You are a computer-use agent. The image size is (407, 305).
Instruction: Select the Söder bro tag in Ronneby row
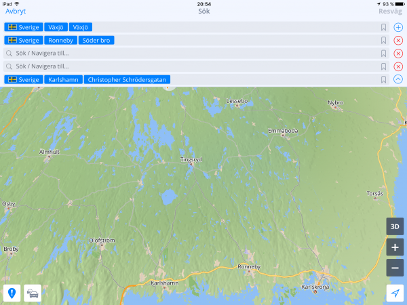97,40
